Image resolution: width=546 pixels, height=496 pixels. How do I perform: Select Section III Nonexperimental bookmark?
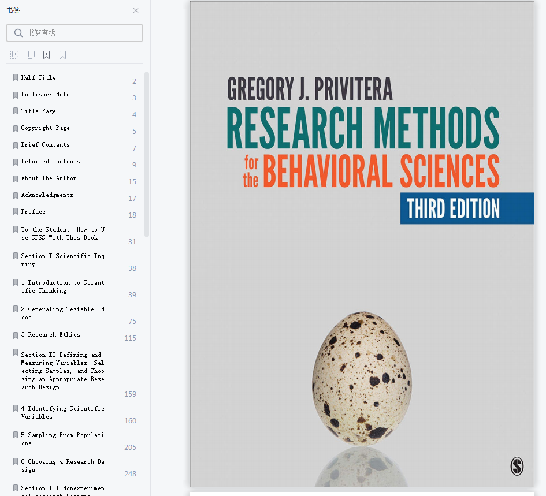[x=62, y=490]
